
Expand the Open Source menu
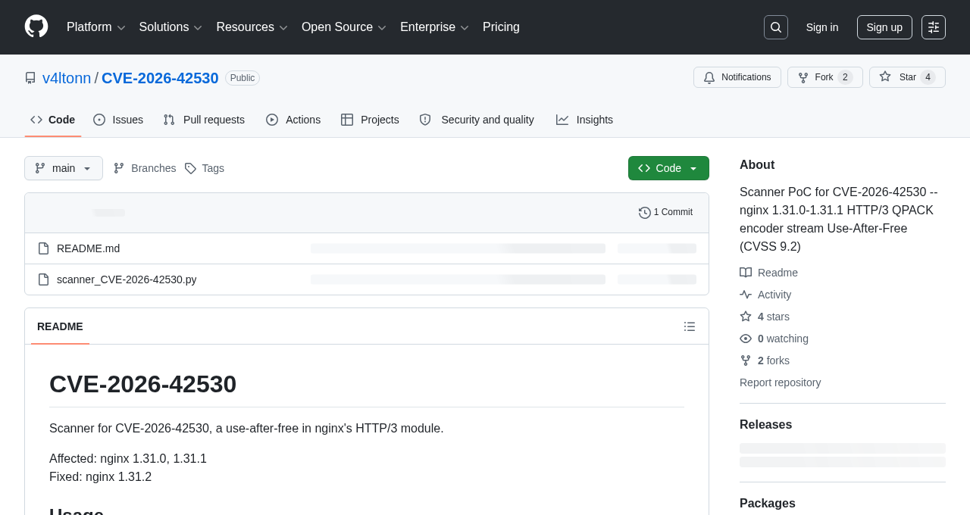(344, 27)
